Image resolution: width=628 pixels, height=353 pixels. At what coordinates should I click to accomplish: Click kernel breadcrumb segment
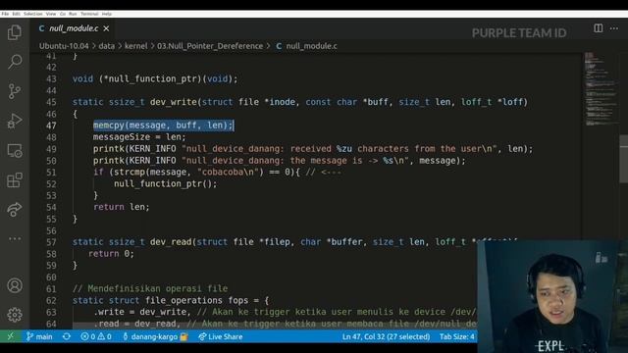(x=135, y=46)
